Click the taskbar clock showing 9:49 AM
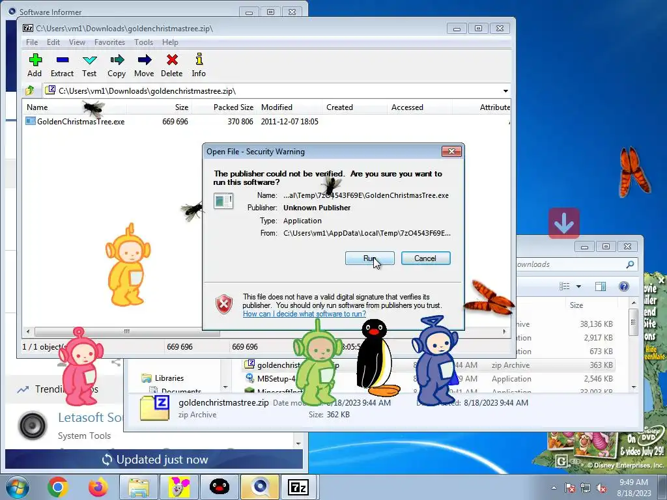This screenshot has width=667, height=500. pos(634,487)
